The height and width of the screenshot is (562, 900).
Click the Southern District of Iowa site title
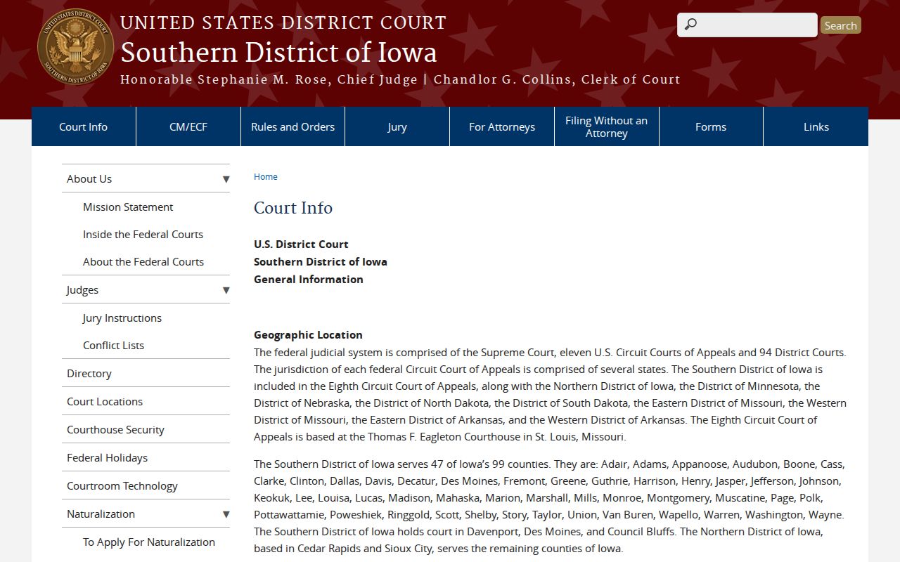tap(278, 52)
